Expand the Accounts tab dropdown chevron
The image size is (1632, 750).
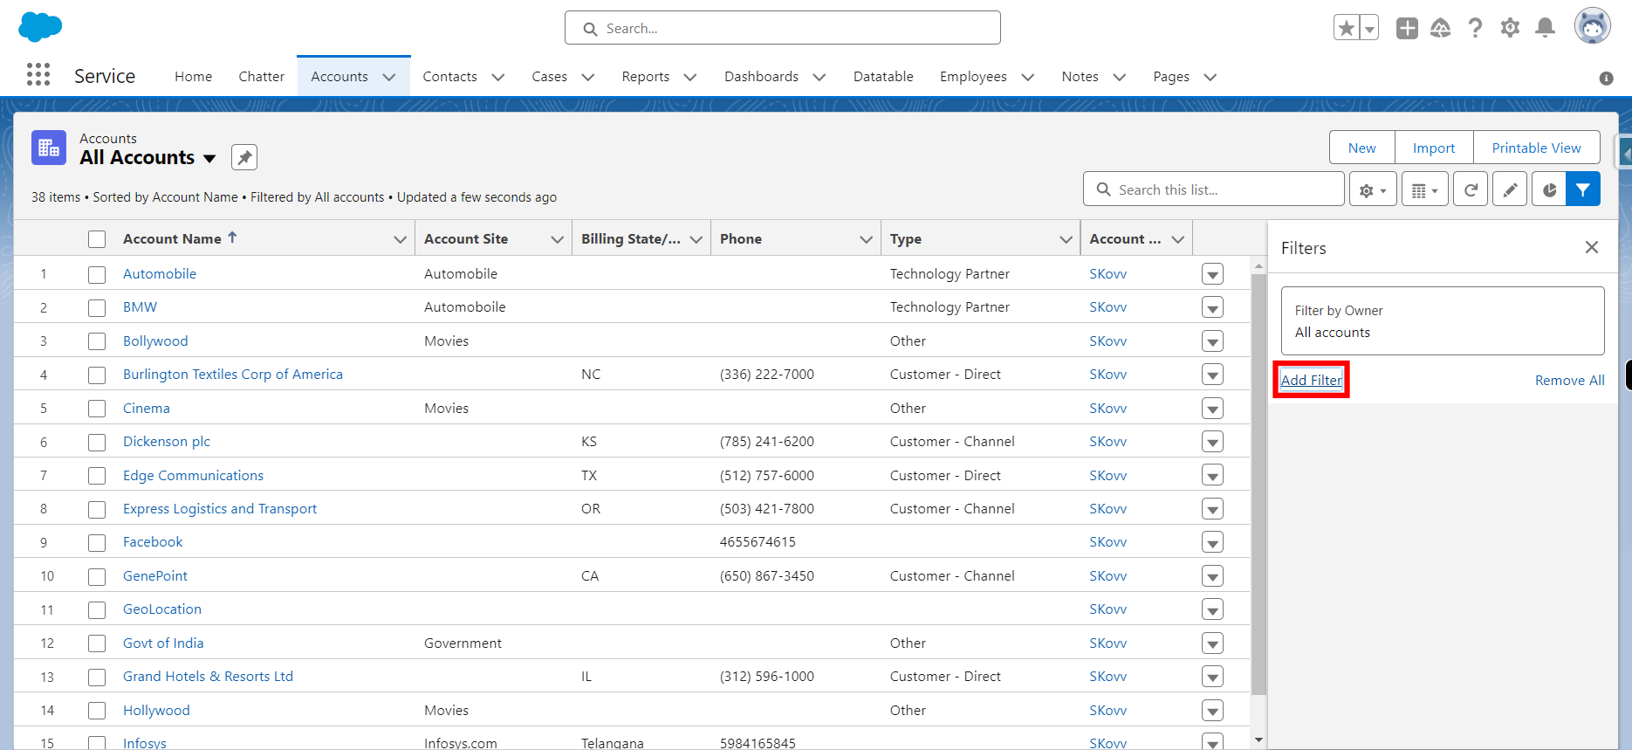pos(389,77)
